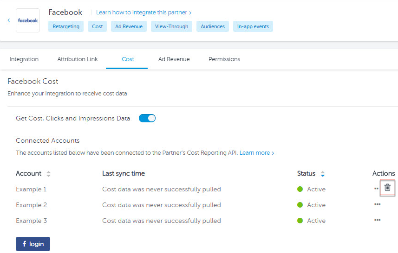Select the 'Example 1' account name
The height and width of the screenshot is (253, 398).
click(x=31, y=189)
